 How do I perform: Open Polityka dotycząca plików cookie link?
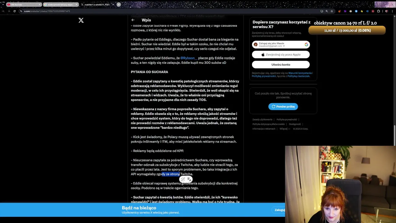[x=268, y=124]
